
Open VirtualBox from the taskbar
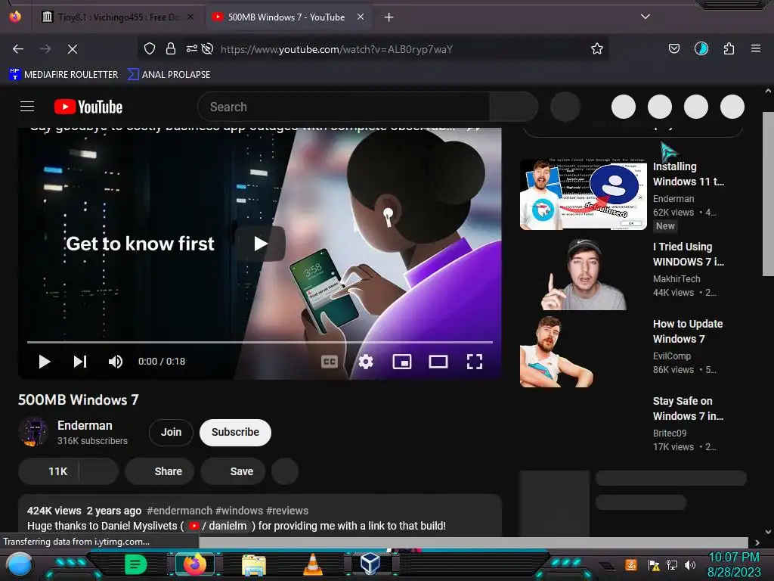(x=370, y=564)
